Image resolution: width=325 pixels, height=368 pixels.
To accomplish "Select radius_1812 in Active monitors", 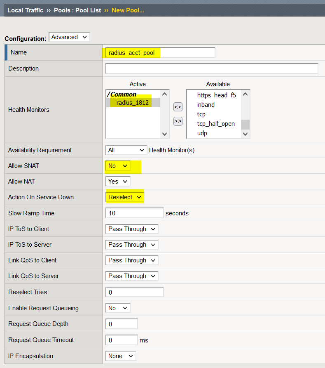I will tap(133, 103).
